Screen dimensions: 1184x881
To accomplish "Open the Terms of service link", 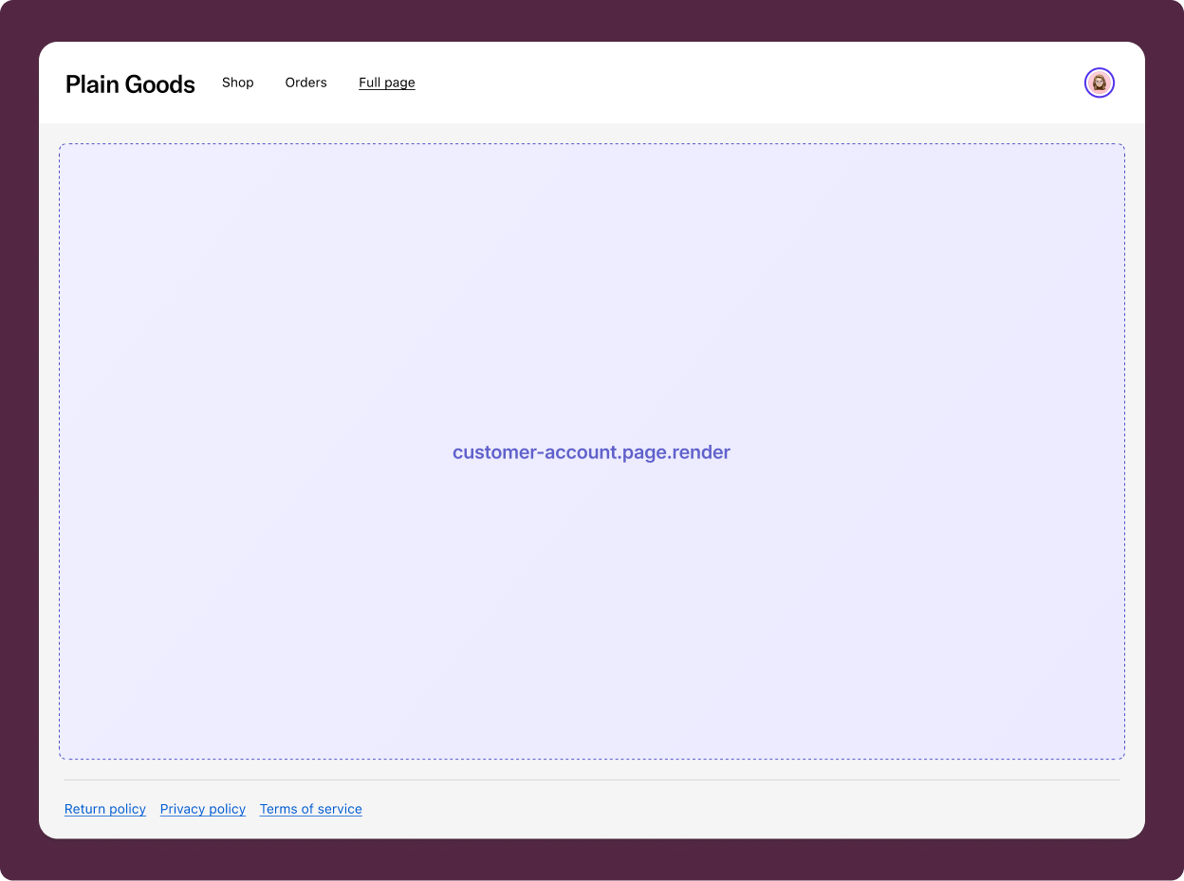I will (x=311, y=809).
